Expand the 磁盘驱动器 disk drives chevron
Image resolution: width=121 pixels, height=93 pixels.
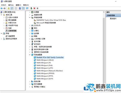[30, 15]
